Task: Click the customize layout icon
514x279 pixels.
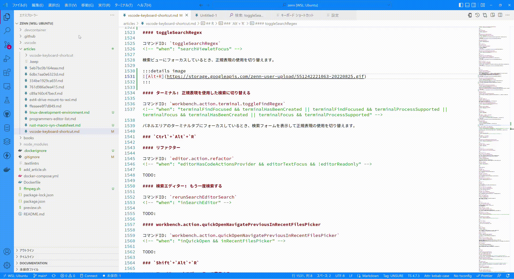Action: tap(483, 5)
